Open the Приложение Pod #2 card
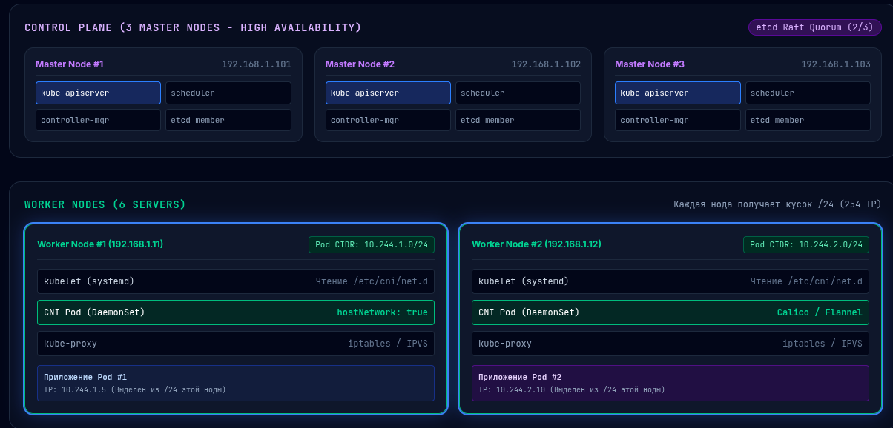Viewport: 893px width, 428px height. (x=670, y=383)
